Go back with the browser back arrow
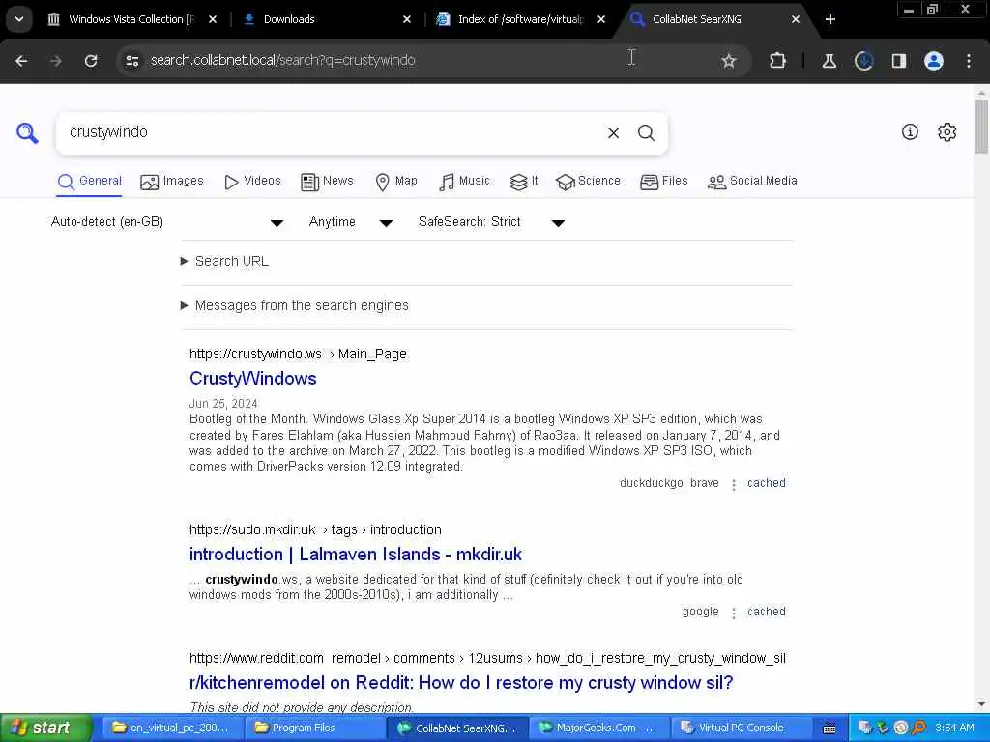The width and height of the screenshot is (990, 742). coord(21,61)
